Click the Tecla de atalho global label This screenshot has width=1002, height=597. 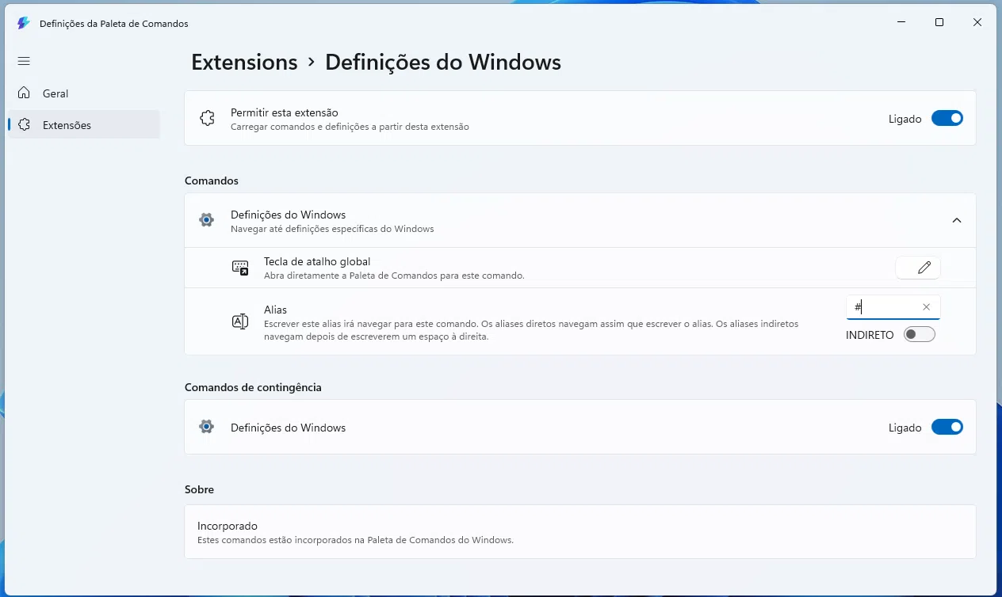point(317,261)
